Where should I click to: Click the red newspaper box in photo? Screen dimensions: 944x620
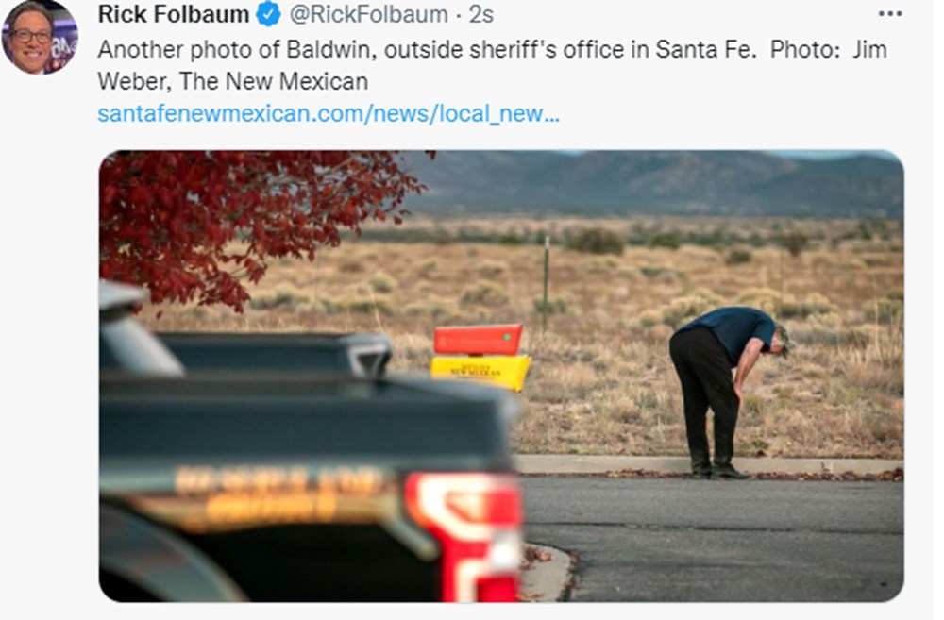(x=478, y=339)
